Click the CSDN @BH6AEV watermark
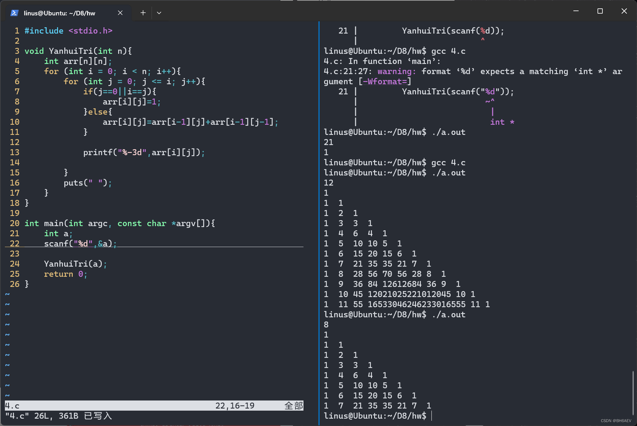Screen dimensions: 637x426 tap(616, 421)
